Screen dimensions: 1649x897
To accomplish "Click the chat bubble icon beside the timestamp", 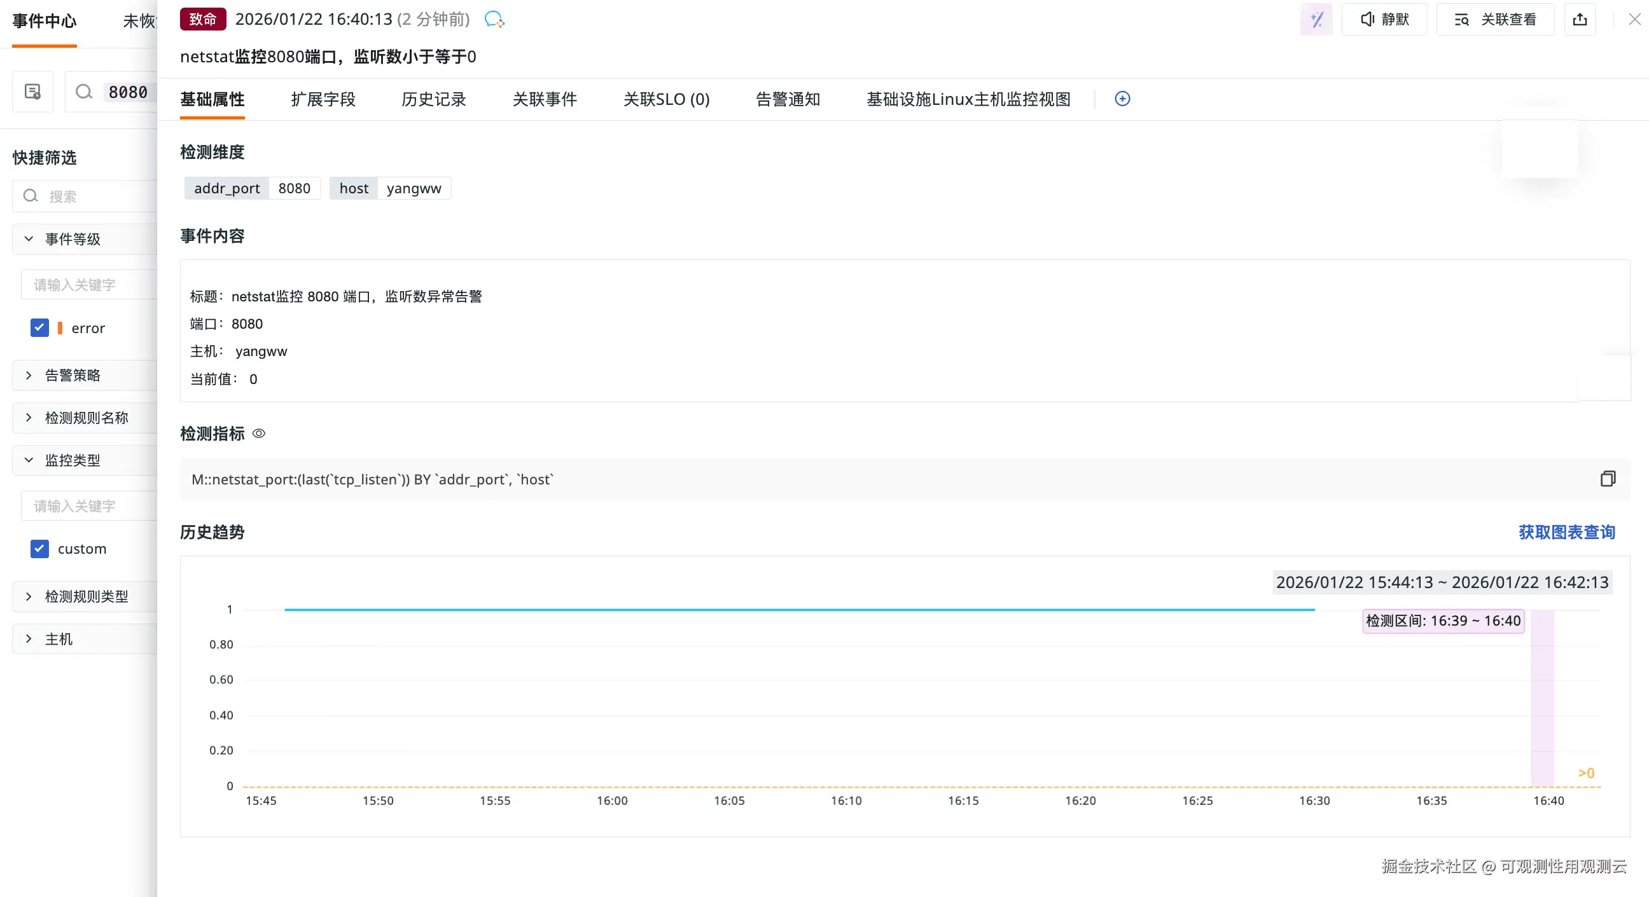I will pos(494,19).
